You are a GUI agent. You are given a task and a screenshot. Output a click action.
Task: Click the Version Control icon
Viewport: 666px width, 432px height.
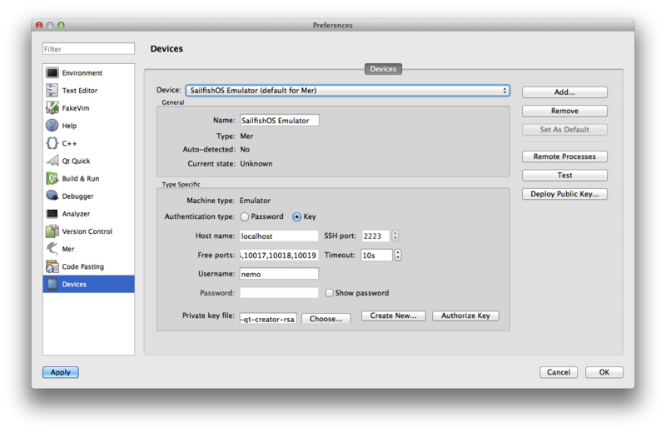tap(52, 231)
